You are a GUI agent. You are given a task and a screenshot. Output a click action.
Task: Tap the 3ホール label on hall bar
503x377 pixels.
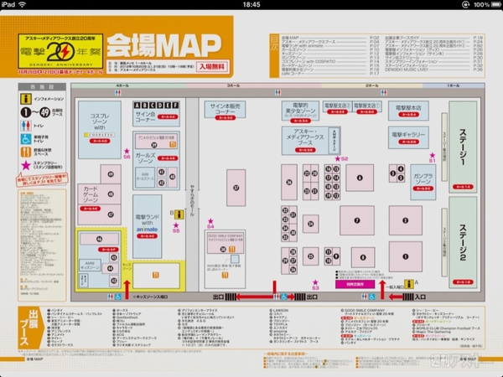pos(233,85)
